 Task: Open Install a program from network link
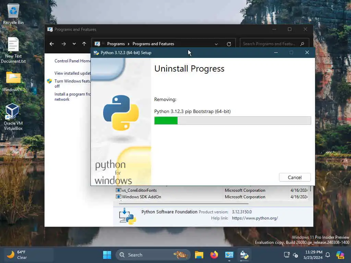72,97
